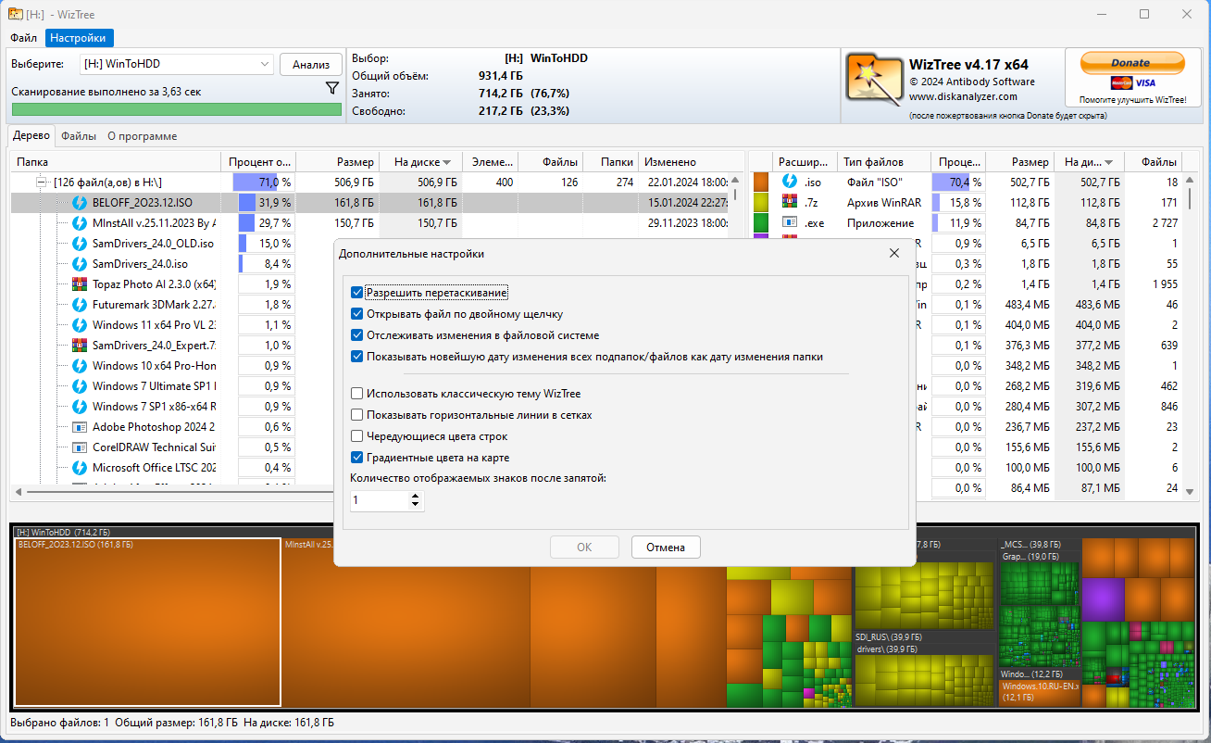This screenshot has width=1211, height=743.
Task: Switch to the 'Файлы' tab
Action: point(79,136)
